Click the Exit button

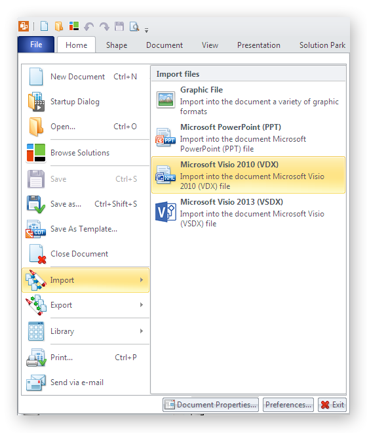point(332,405)
